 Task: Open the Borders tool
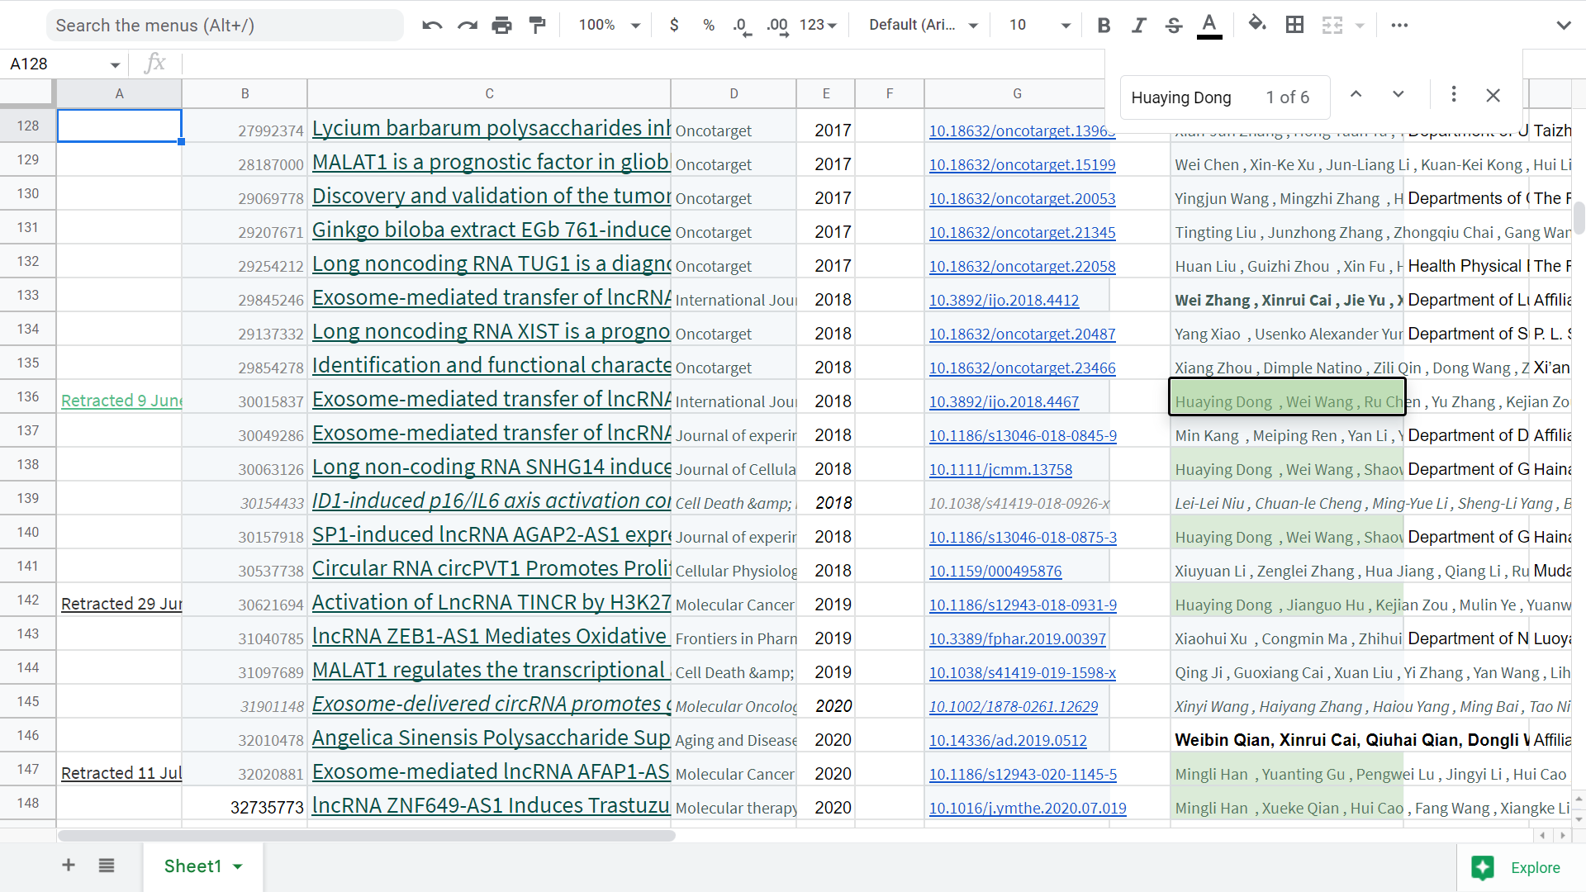[x=1294, y=26]
